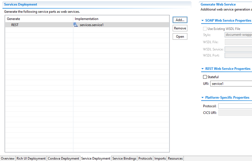
Task: Toggle the Stateful checkbox
Action: [x=205, y=77]
